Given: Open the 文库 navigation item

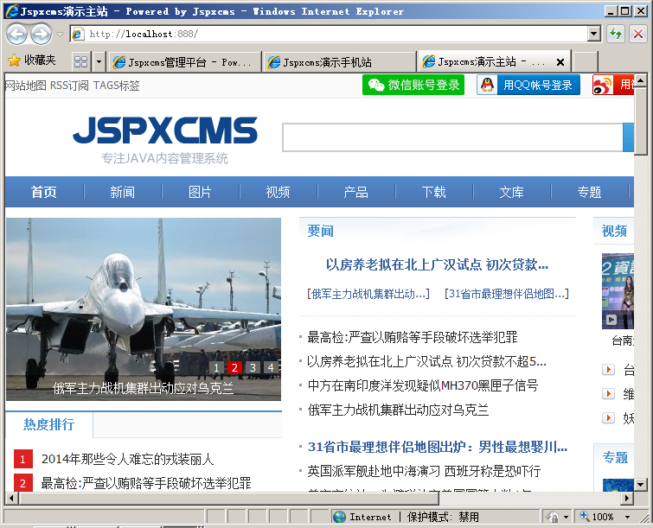Looking at the screenshot, I should [511, 192].
